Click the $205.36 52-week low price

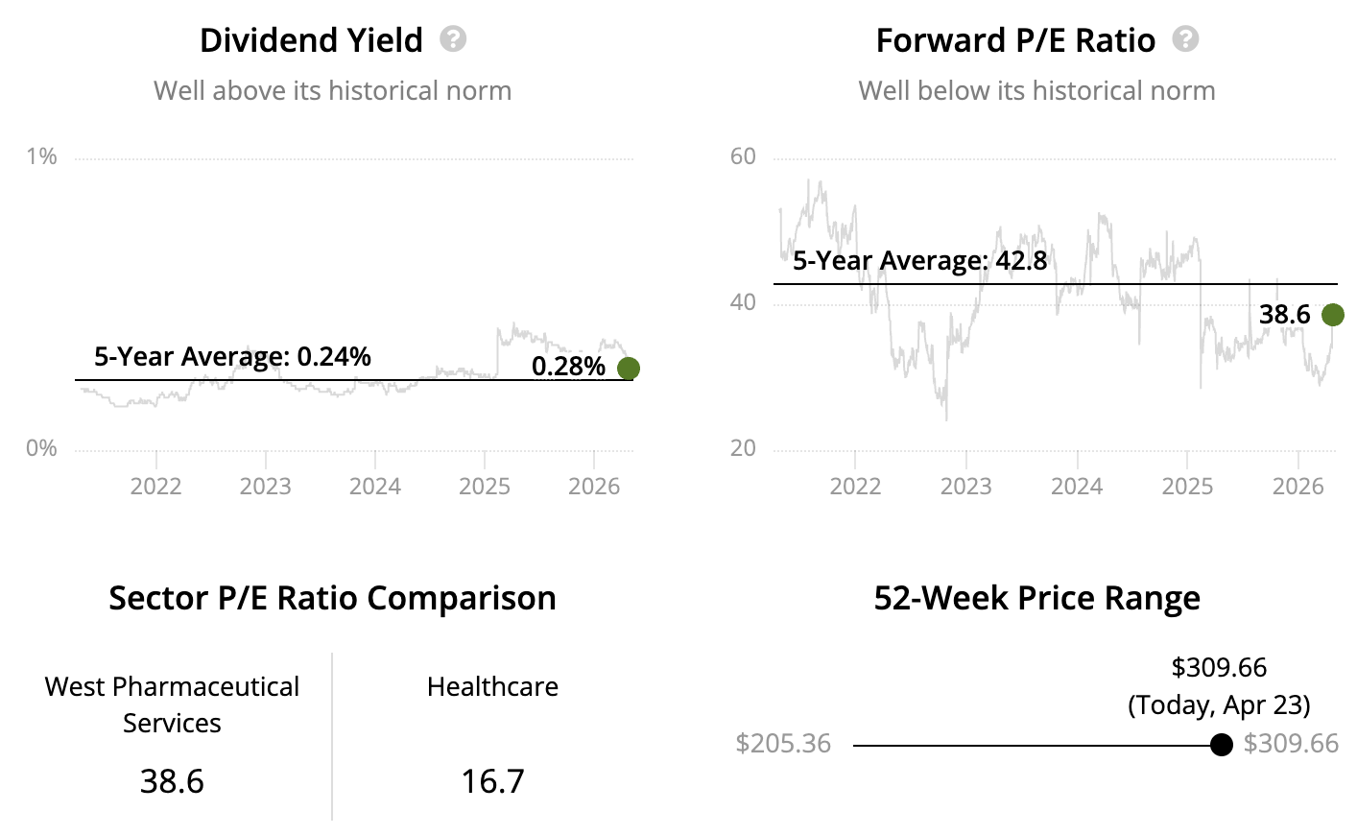pyautogui.click(x=783, y=744)
